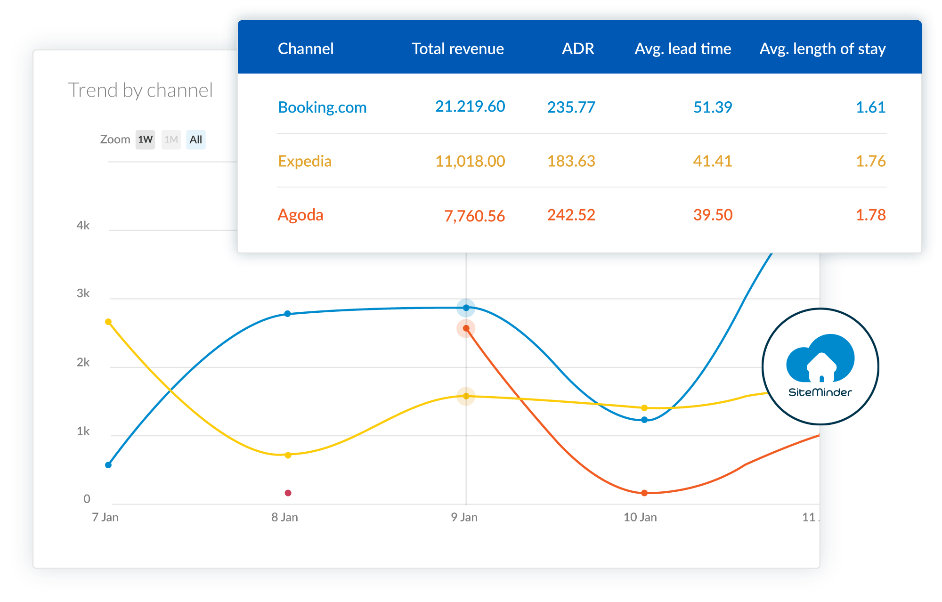Sort by Avg. length of stay header
Image resolution: width=942 pixels, height=602 pixels.
click(822, 49)
